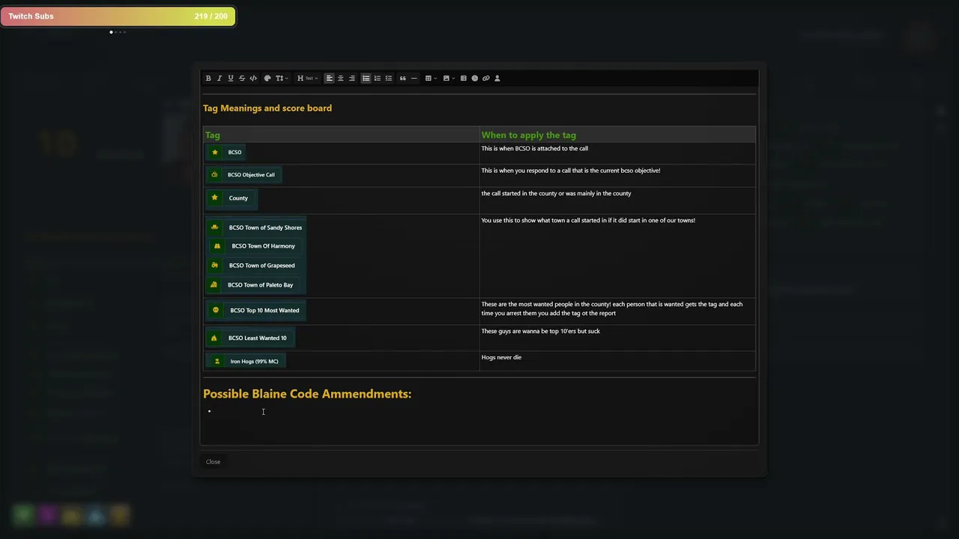Click the 'When to apply the tag' header cell
Screen dimensions: 959x539
[617, 135]
